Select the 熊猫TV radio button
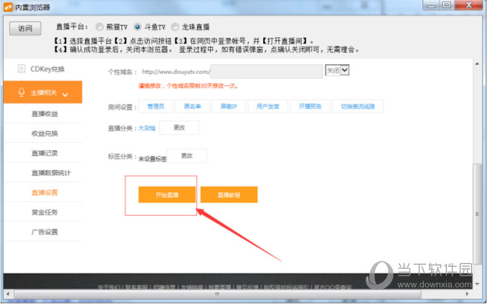This screenshot has height=304, width=488. pyautogui.click(x=99, y=27)
